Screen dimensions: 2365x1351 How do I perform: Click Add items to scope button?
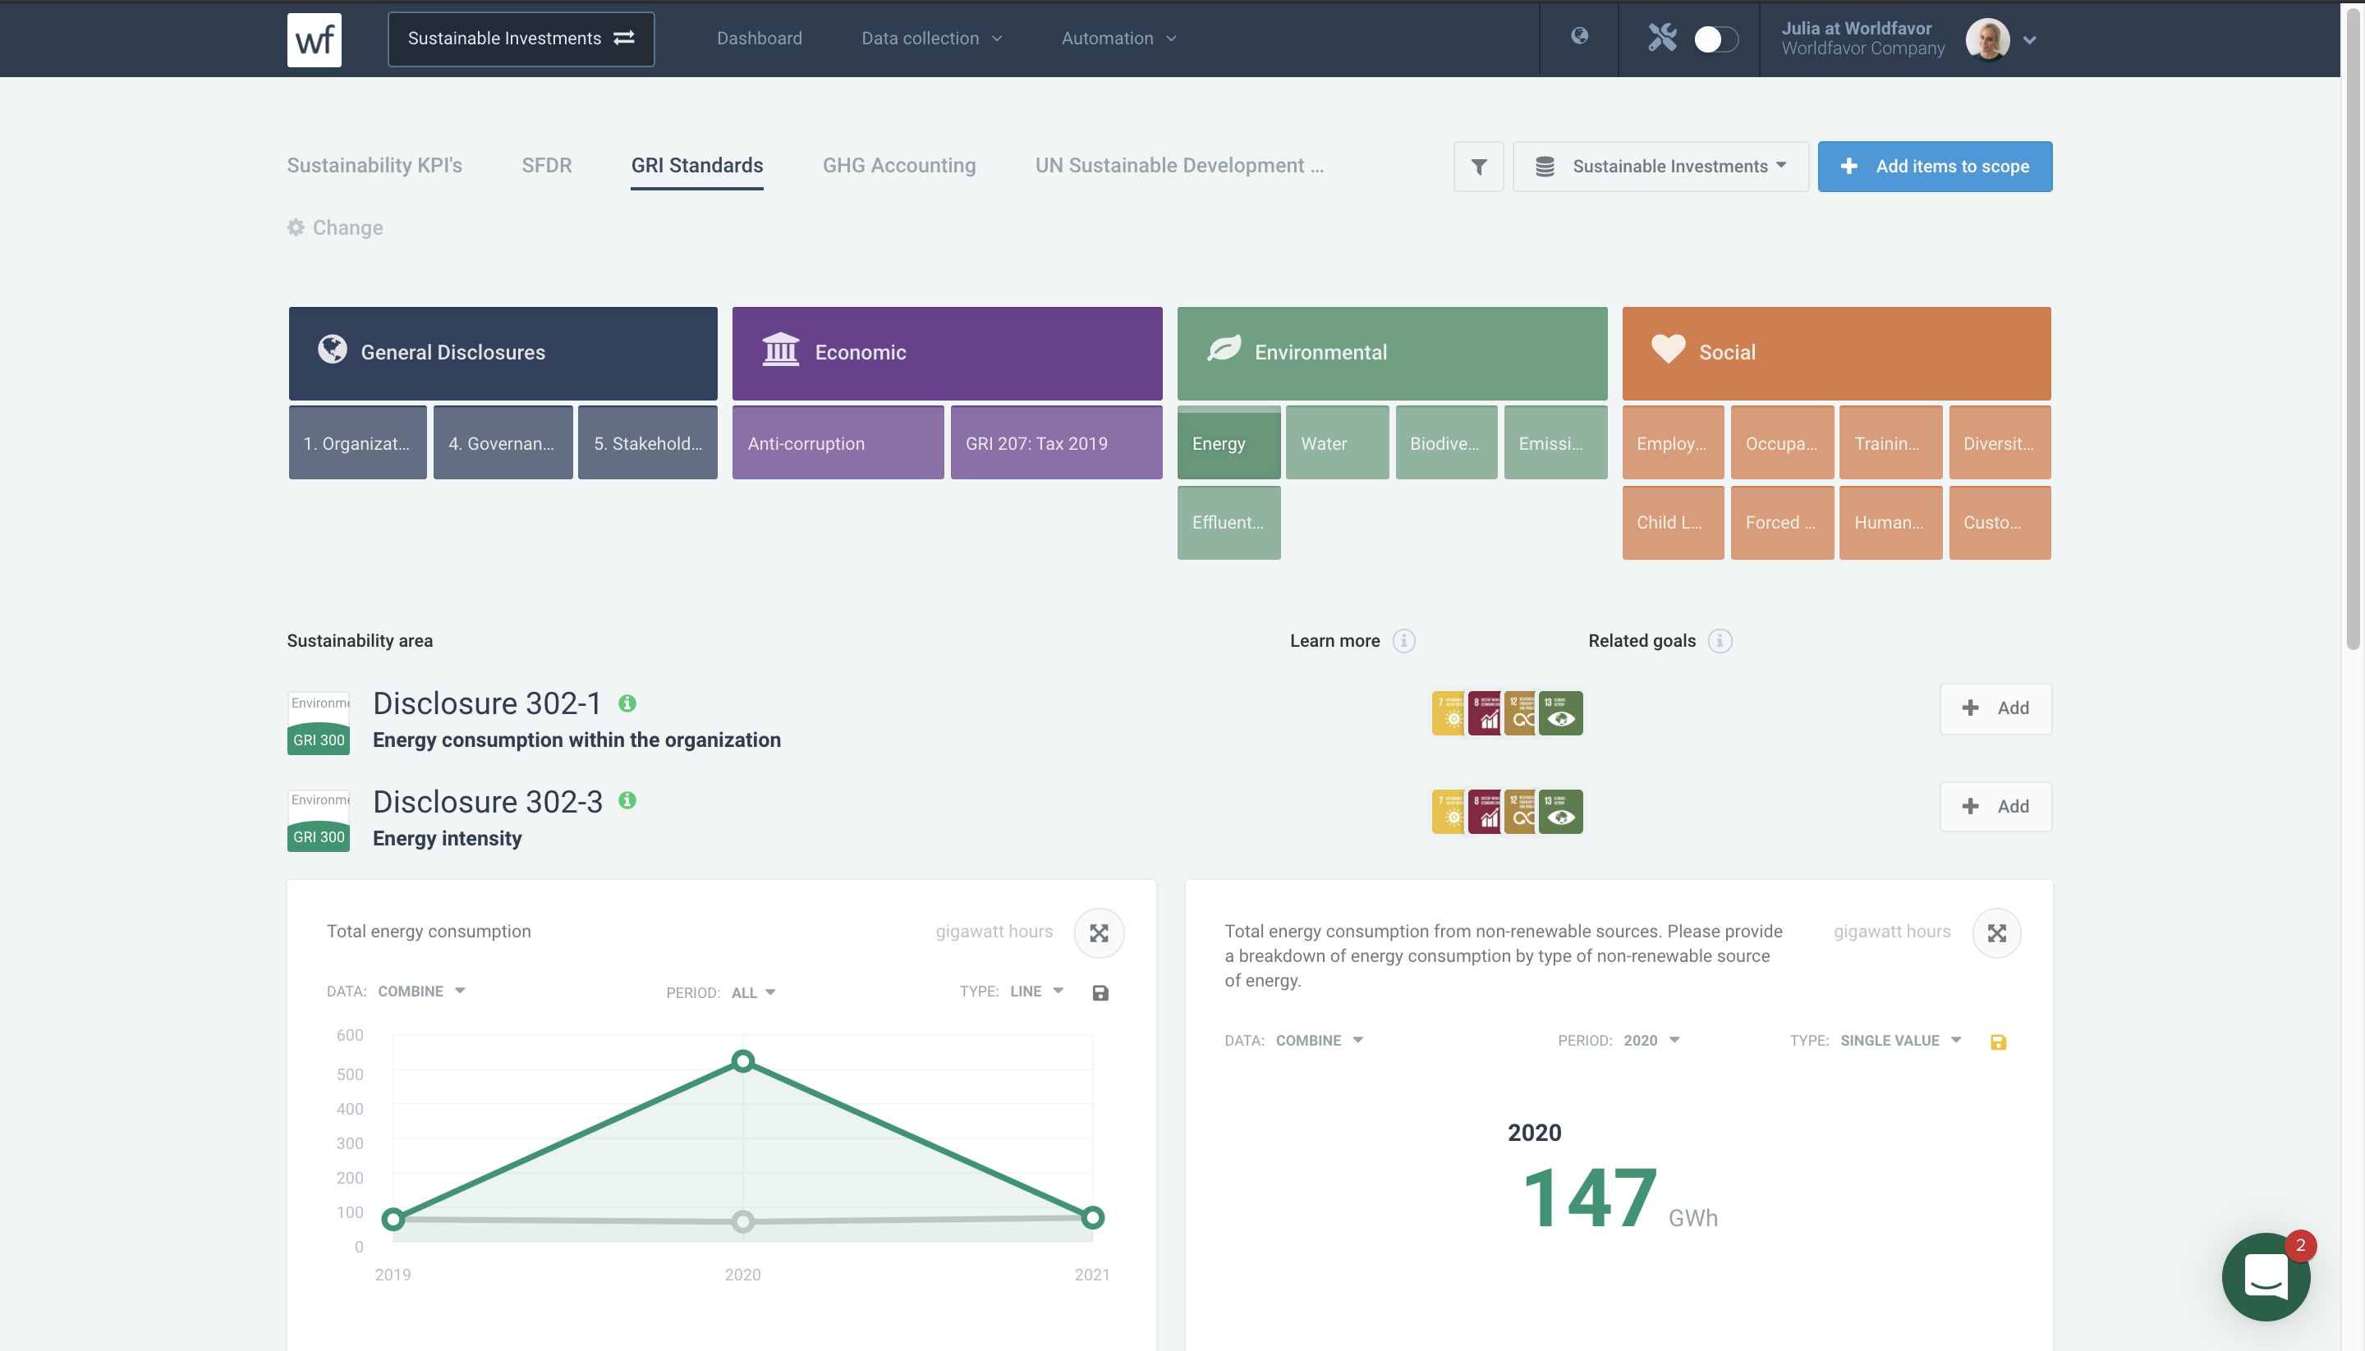1935,166
